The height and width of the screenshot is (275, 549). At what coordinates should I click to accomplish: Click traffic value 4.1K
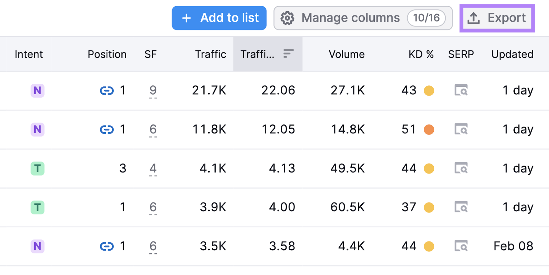[213, 168]
